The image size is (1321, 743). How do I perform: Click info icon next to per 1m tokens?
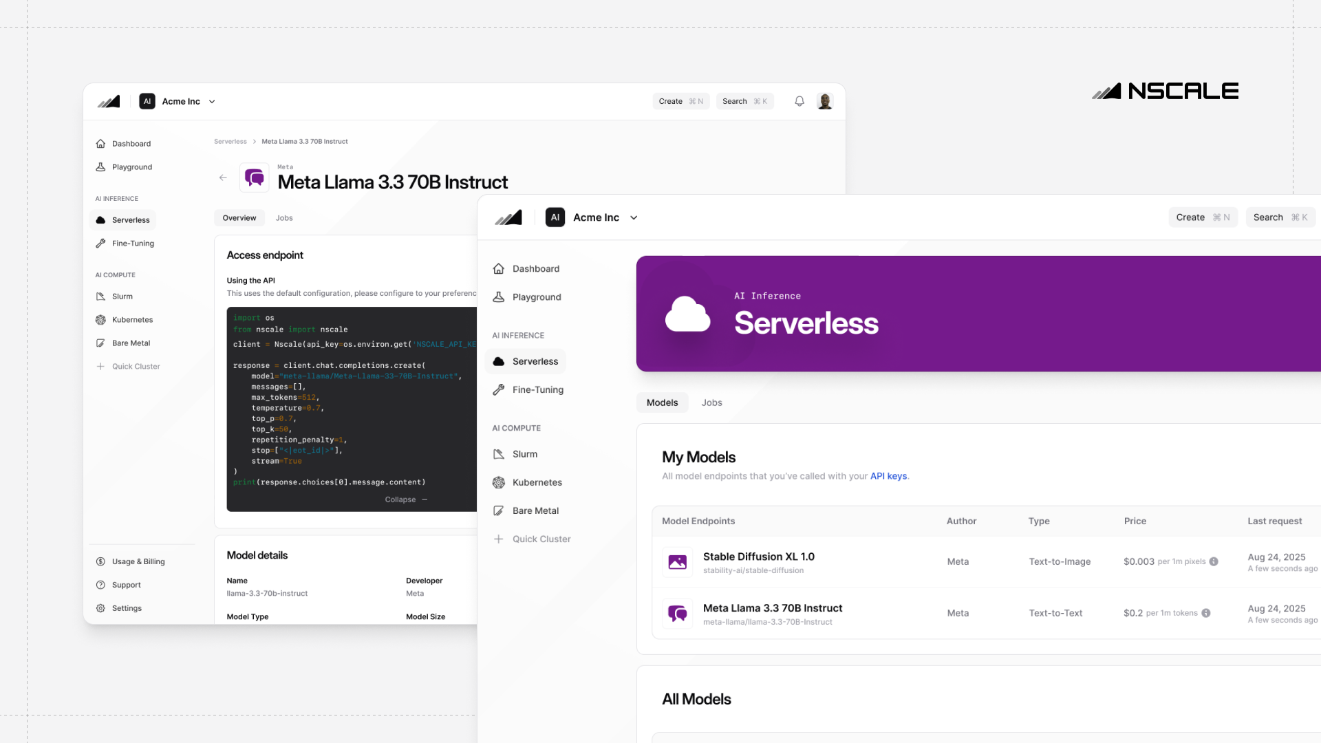click(1205, 613)
